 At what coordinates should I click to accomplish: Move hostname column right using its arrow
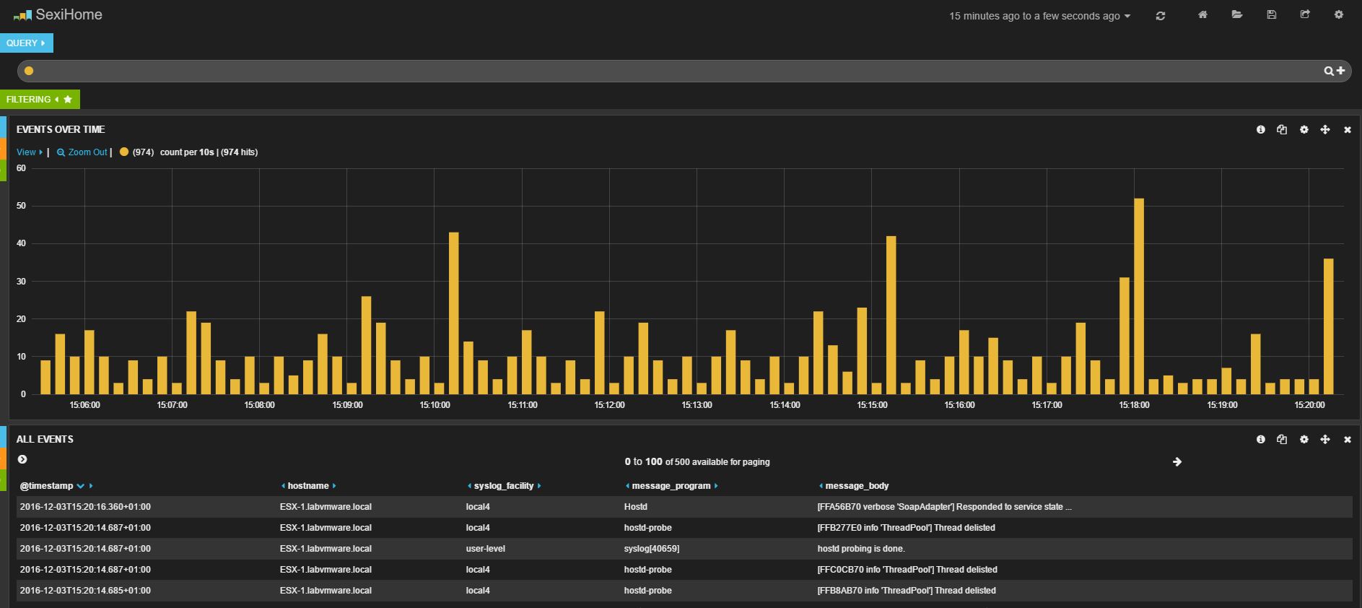tap(334, 486)
